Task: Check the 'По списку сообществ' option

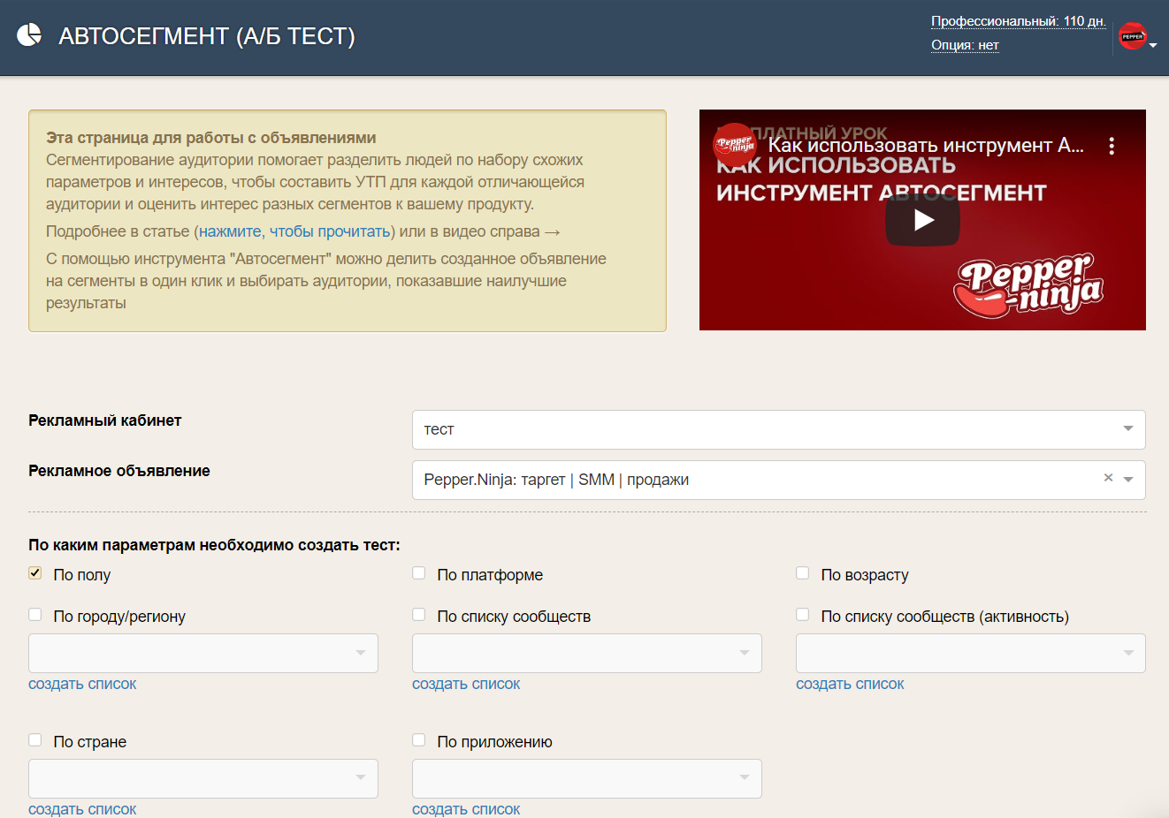Action: point(419,615)
